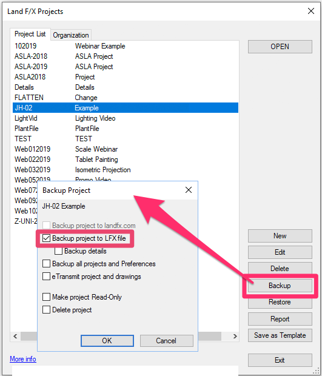The image size is (322, 376).
Task: Click the left arrow of the horizontal scrollbar
Action: [15, 336]
